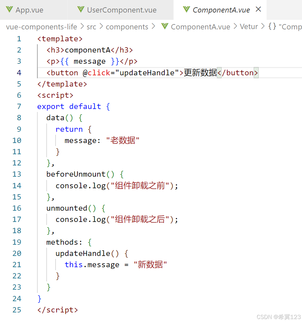This screenshot has height=322, width=302.
Task: Click the Vue icon in the breadcrumb
Action: [x=165, y=26]
